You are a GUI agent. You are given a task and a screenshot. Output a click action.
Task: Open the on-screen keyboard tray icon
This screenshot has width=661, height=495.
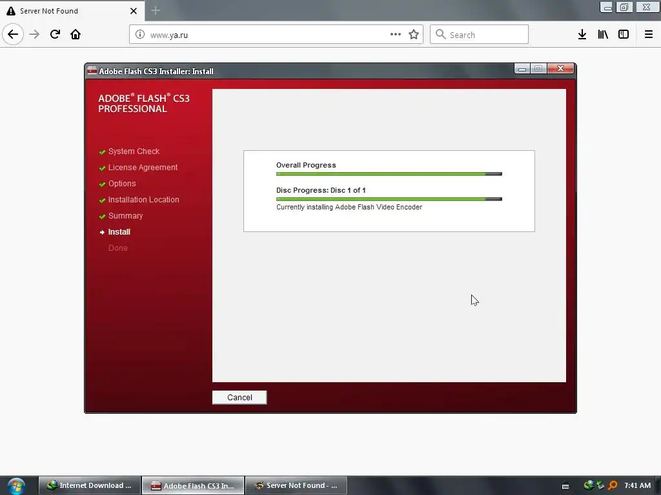coord(565,486)
